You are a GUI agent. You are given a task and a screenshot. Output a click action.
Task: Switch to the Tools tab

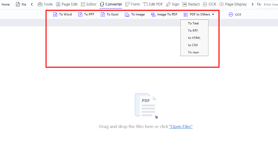pyautogui.click(x=45, y=4)
